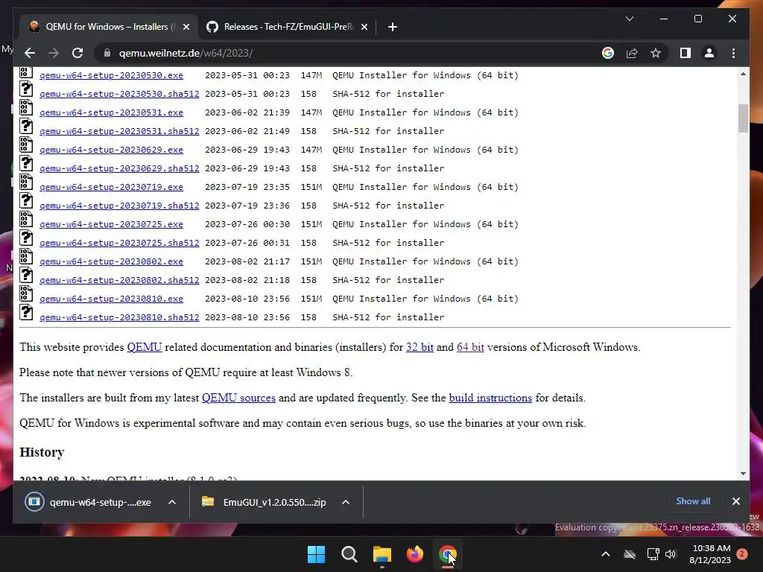Viewport: 763px width, 572px height.
Task: Open Google icon in address bar
Action: [x=608, y=53]
